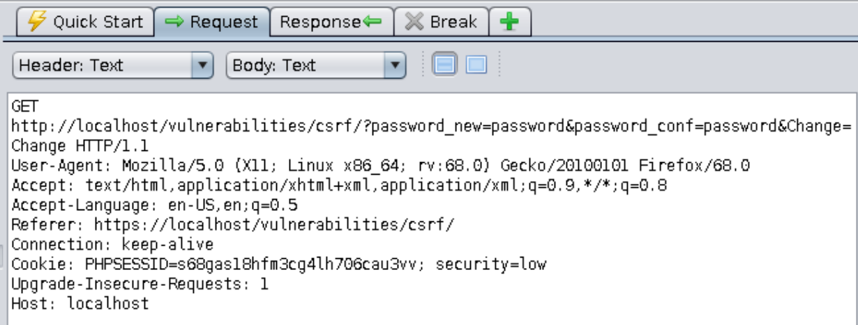
Task: Open the Break tab
Action: (441, 22)
